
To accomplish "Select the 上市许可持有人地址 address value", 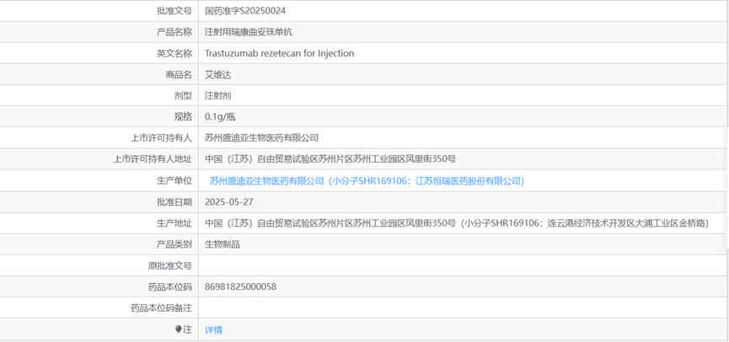I will pos(330,159).
